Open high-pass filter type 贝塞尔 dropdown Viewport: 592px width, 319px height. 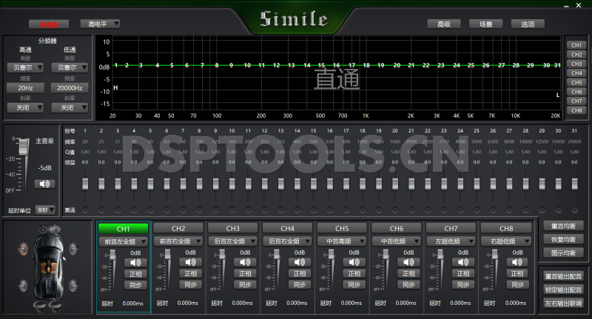coord(26,67)
